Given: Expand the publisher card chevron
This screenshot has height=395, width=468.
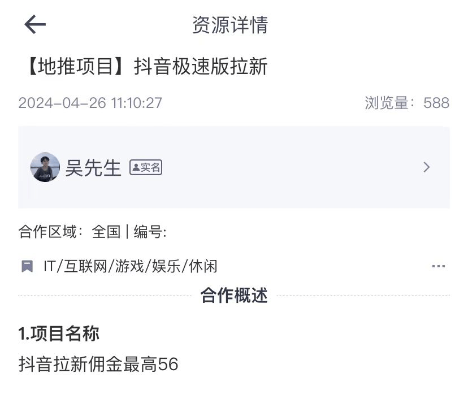Looking at the screenshot, I should tap(427, 167).
